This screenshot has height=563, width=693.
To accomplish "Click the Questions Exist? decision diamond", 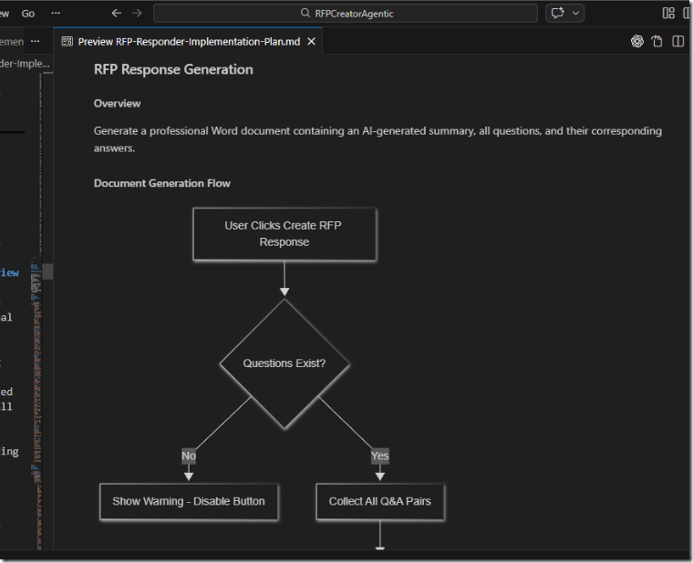I will 284,363.
